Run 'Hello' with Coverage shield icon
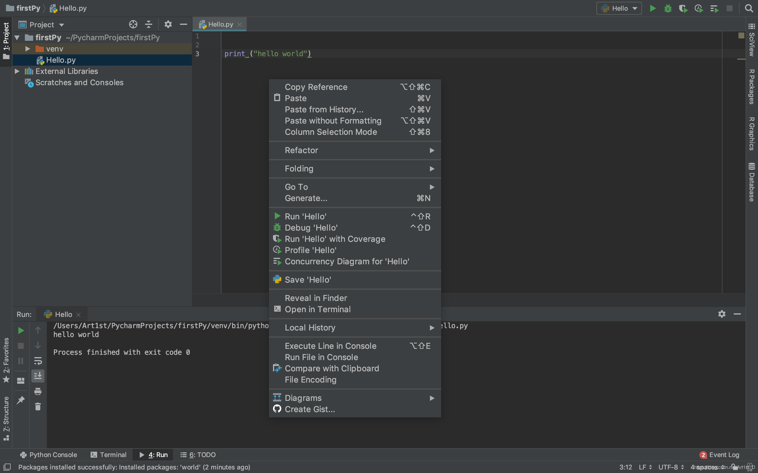Screen dimensions: 758x473 point(683,8)
